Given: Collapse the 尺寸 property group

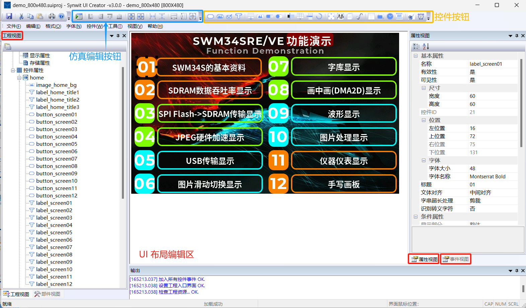Looking at the screenshot, I should pyautogui.click(x=424, y=88).
